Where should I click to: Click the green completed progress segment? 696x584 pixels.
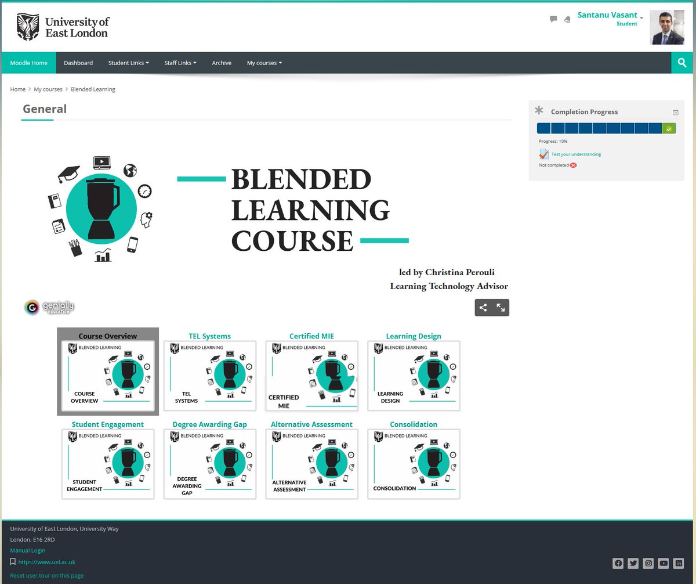pyautogui.click(x=669, y=129)
